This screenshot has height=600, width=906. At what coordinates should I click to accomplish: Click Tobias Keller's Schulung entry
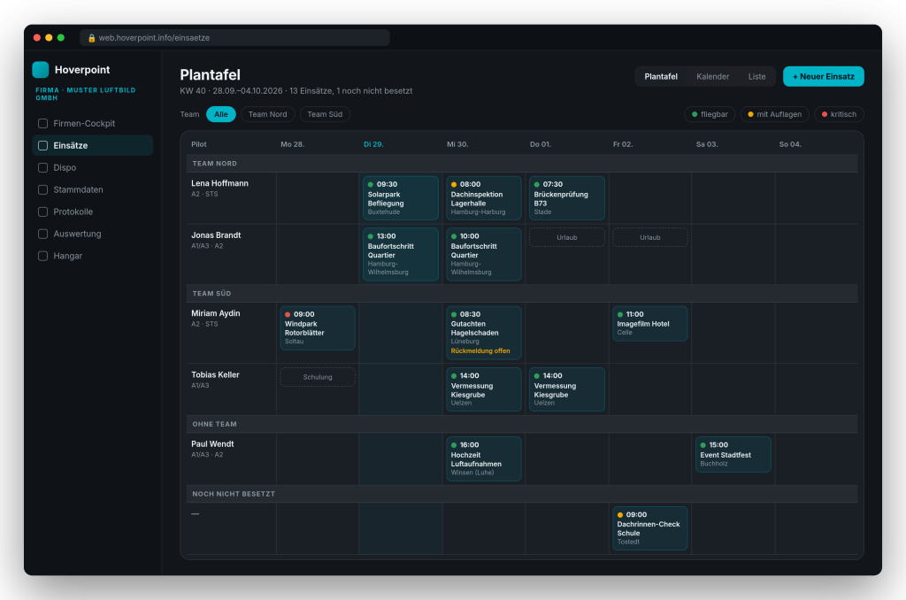(318, 377)
